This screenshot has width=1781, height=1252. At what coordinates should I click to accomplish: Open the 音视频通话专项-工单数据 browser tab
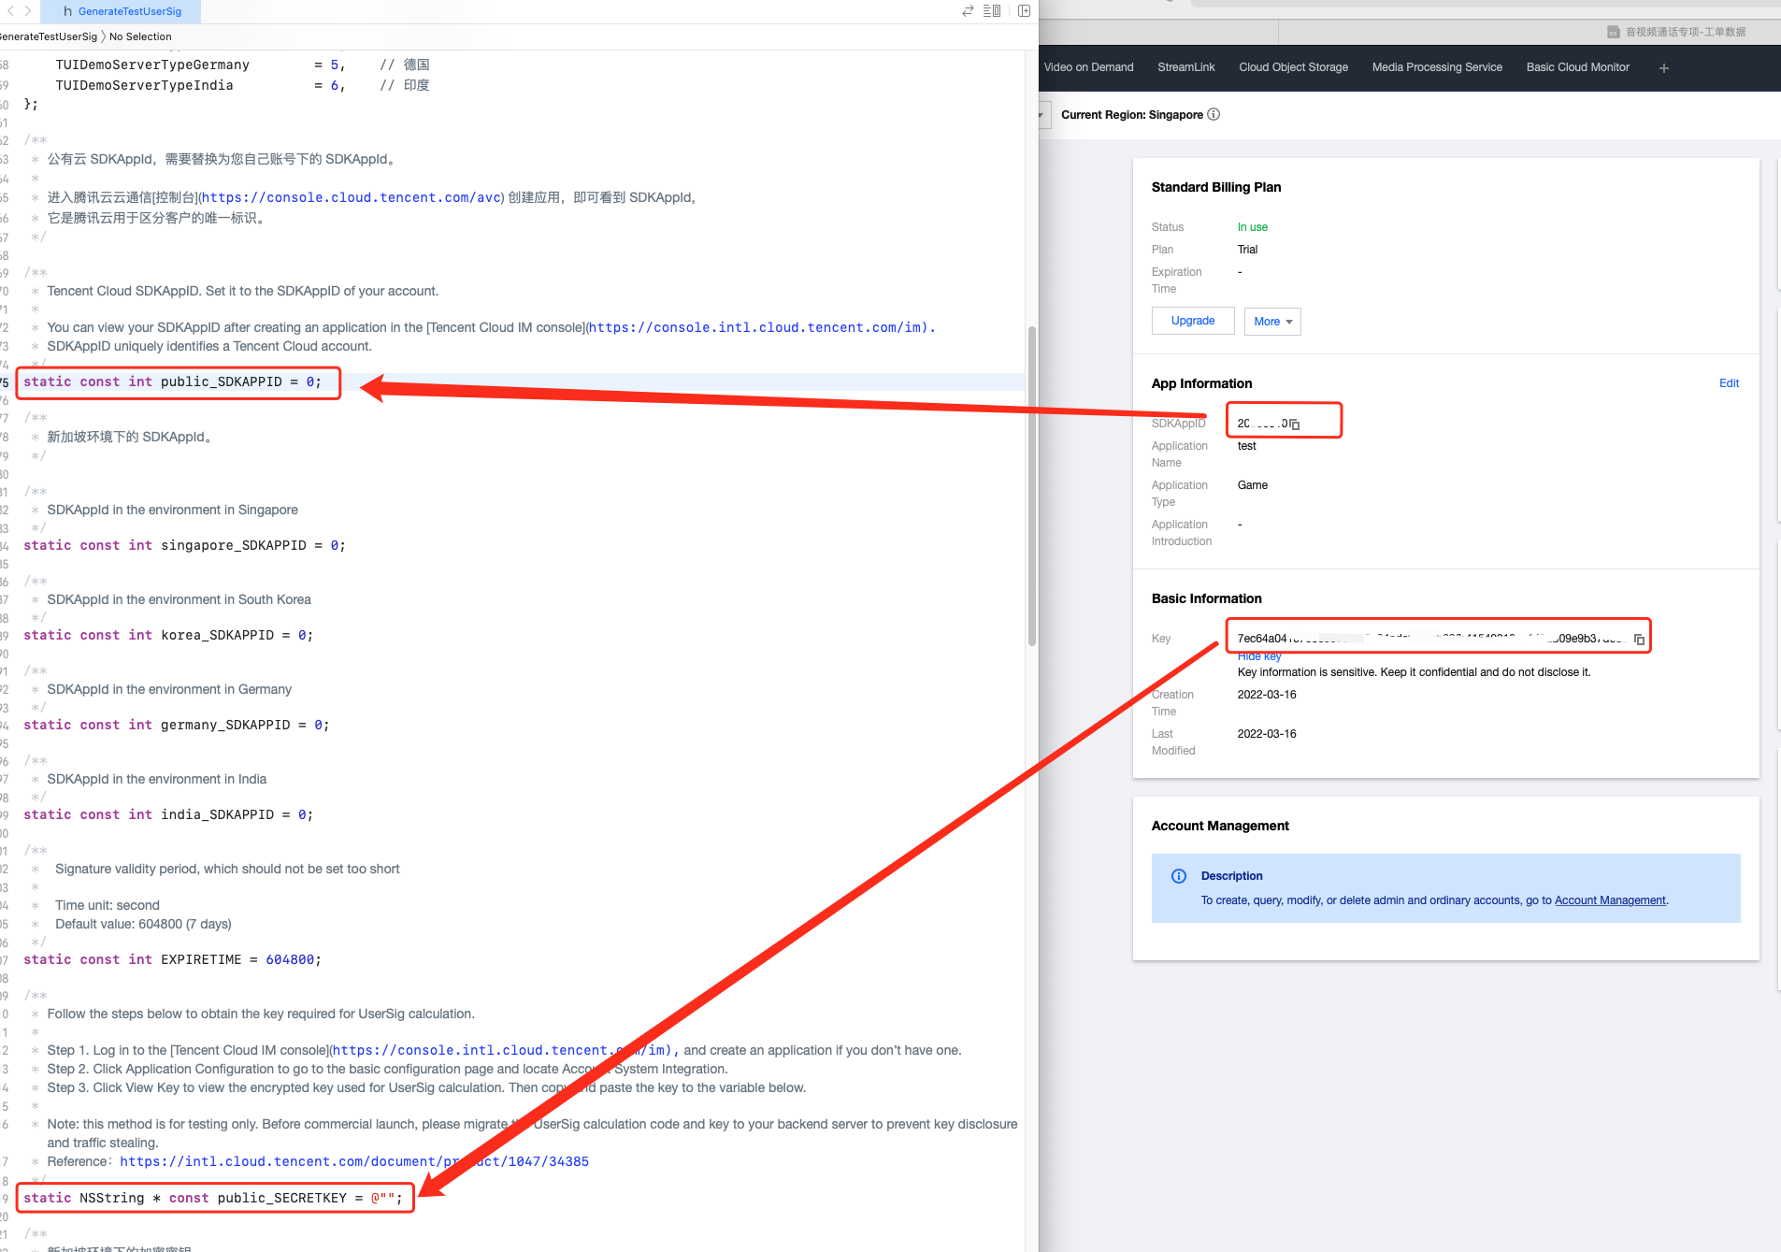click(x=1677, y=32)
